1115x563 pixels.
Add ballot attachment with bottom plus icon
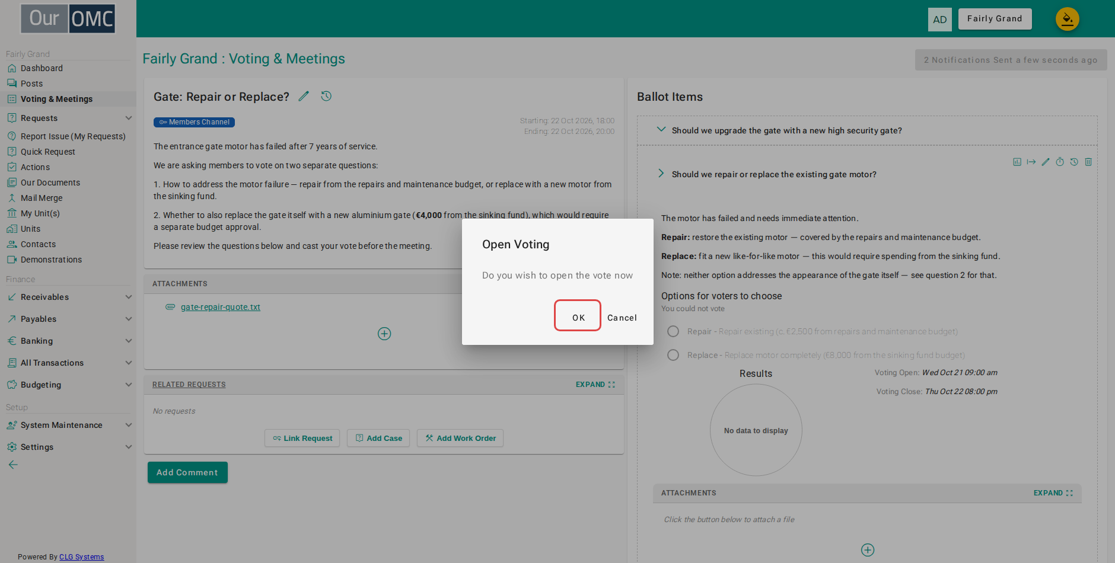tap(868, 550)
